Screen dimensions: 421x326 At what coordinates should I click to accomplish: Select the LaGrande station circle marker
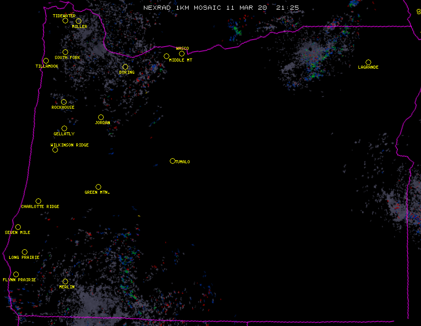(368, 63)
